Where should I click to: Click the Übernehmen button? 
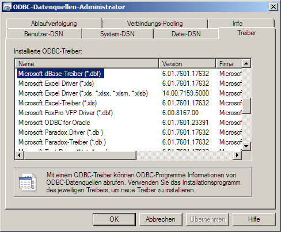(x=207, y=219)
